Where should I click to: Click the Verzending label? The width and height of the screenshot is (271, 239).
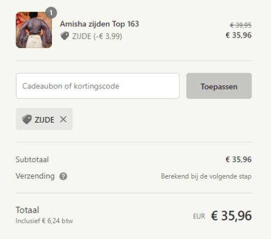click(35, 176)
